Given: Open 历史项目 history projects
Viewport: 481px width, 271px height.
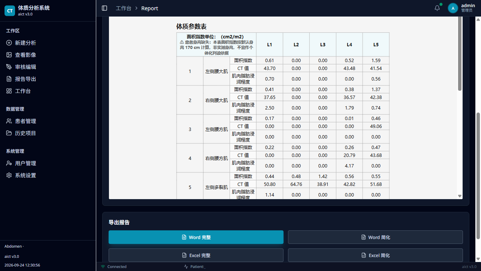Looking at the screenshot, I should pyautogui.click(x=48, y=133).
